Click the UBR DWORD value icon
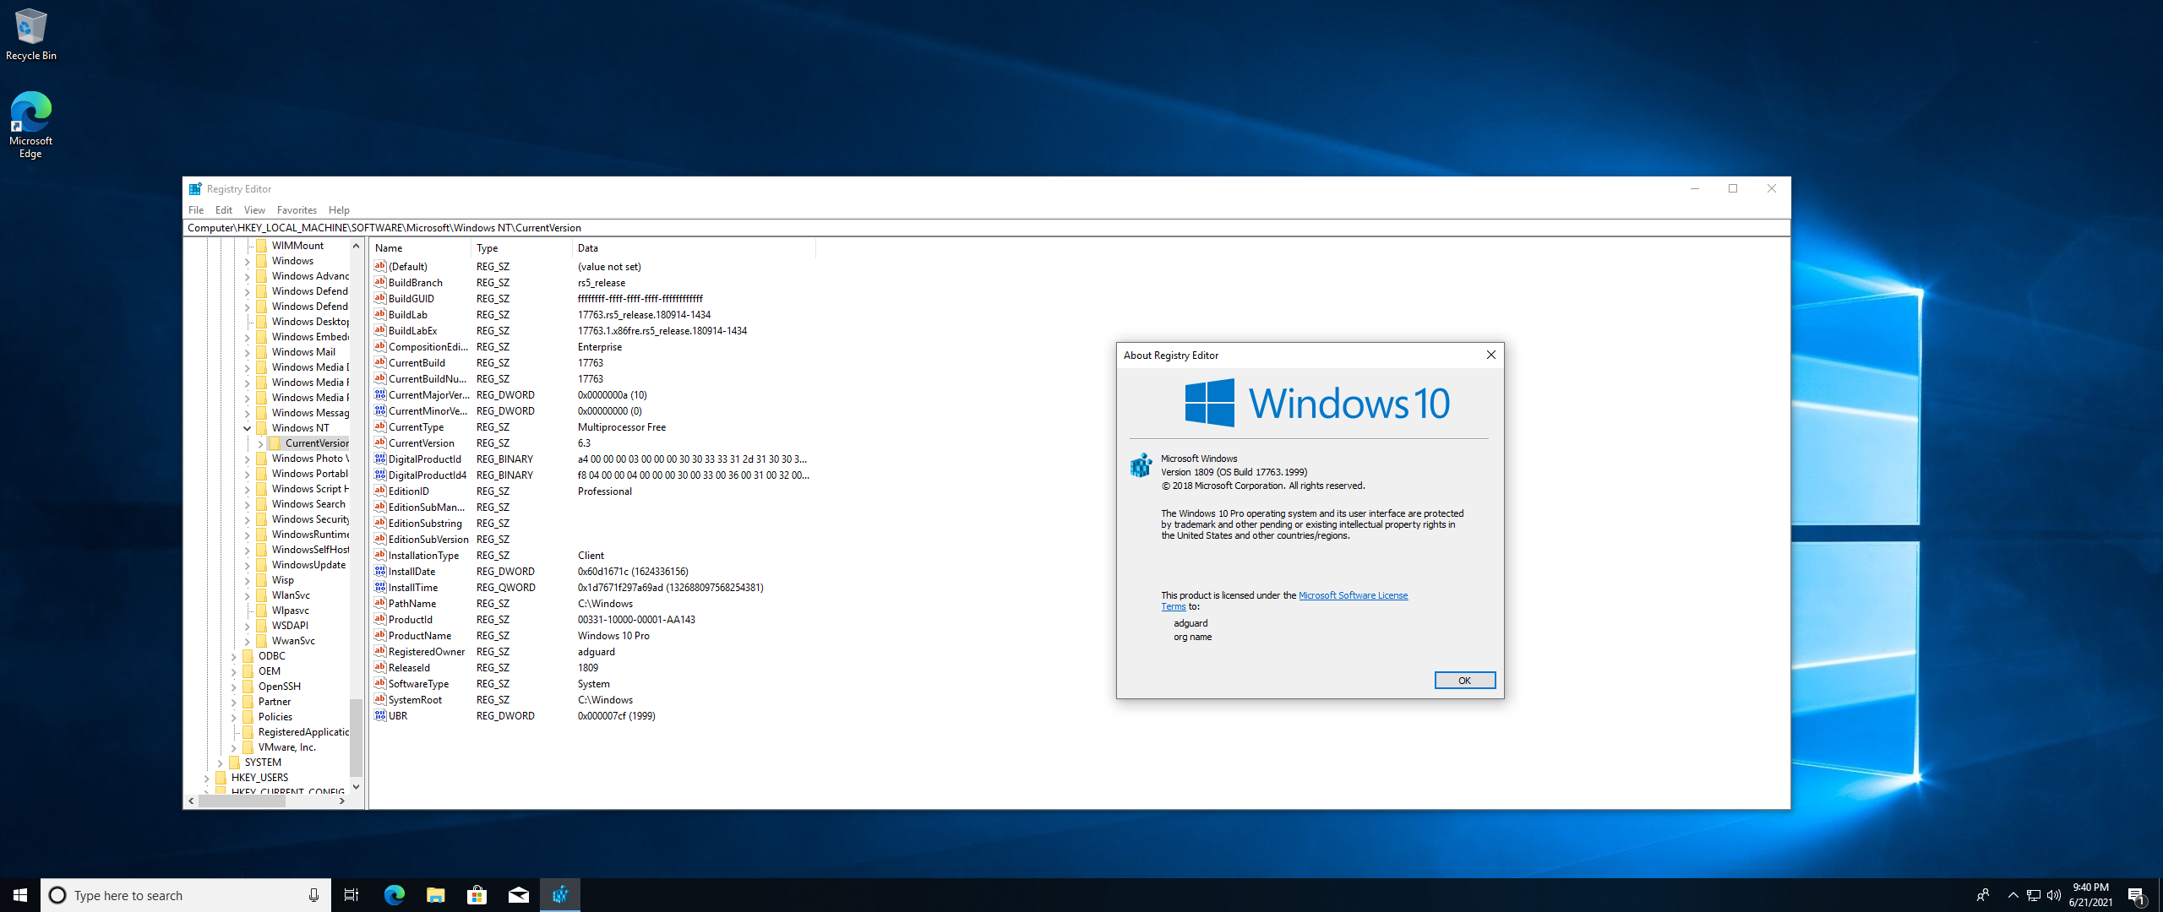This screenshot has width=2163, height=912. click(380, 715)
